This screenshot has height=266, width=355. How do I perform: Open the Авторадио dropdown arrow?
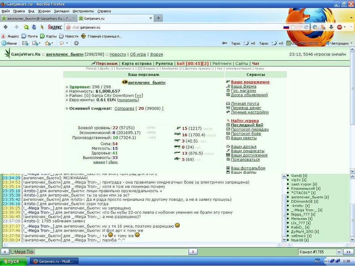(x=352, y=43)
